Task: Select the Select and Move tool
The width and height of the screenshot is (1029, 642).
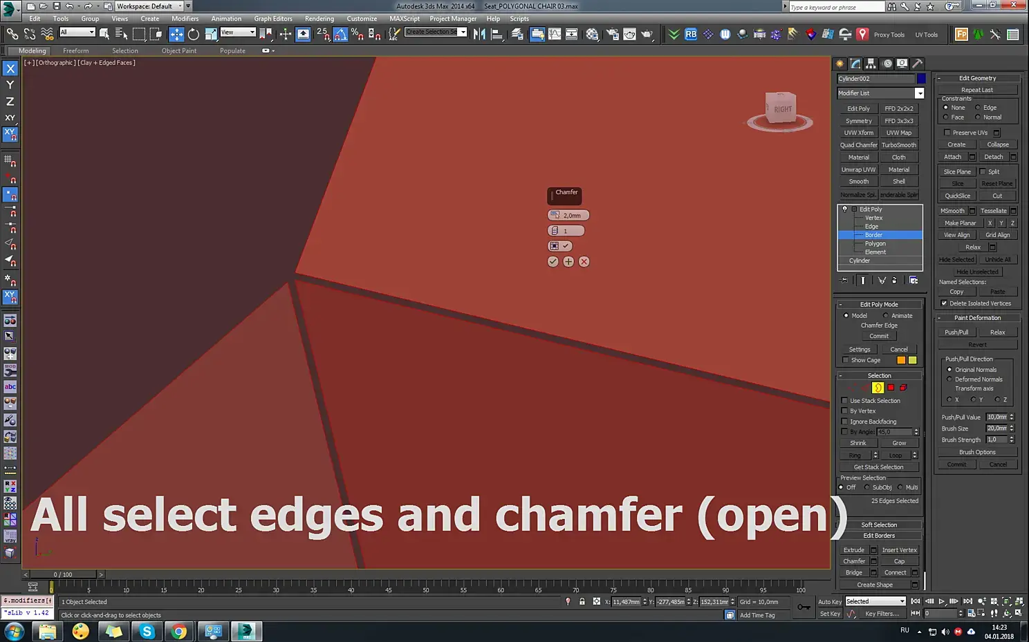Action: [x=176, y=34]
